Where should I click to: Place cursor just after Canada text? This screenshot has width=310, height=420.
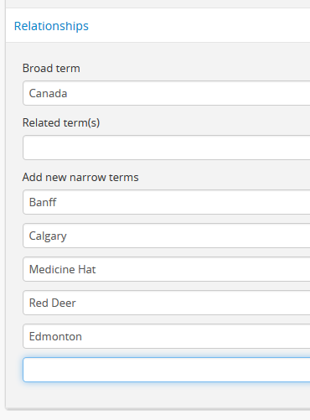[68, 93]
